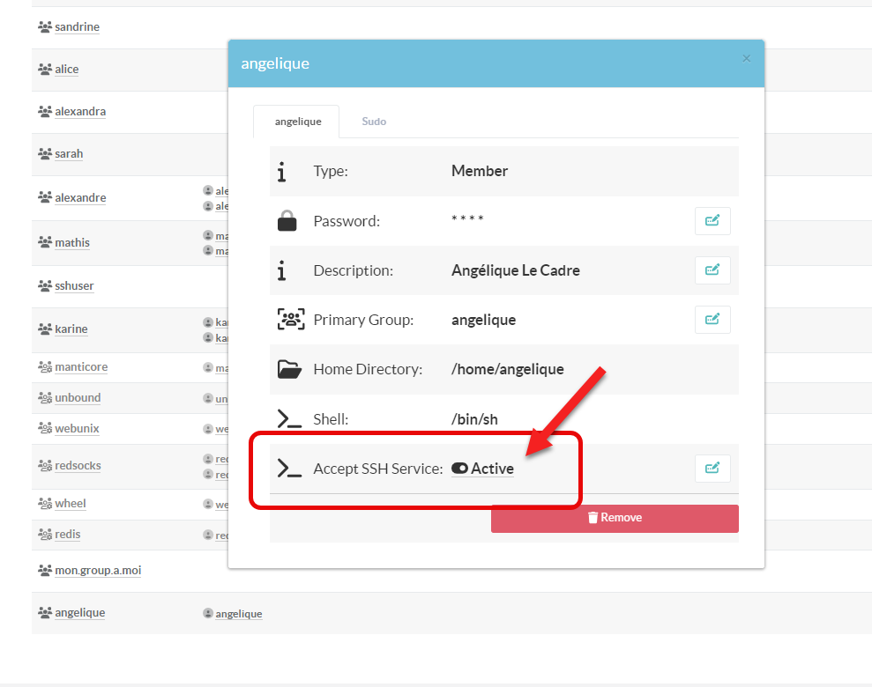The width and height of the screenshot is (872, 687).
Task: Open the sshuser group link
Action: 74,286
